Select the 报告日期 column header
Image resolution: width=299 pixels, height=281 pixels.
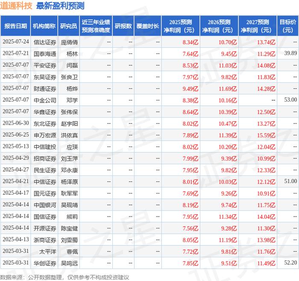(15, 26)
